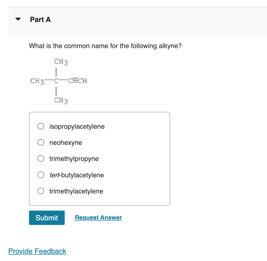This screenshot has height=261, width=267.
Task: Click the alkyne structure diagram
Action: (59, 81)
